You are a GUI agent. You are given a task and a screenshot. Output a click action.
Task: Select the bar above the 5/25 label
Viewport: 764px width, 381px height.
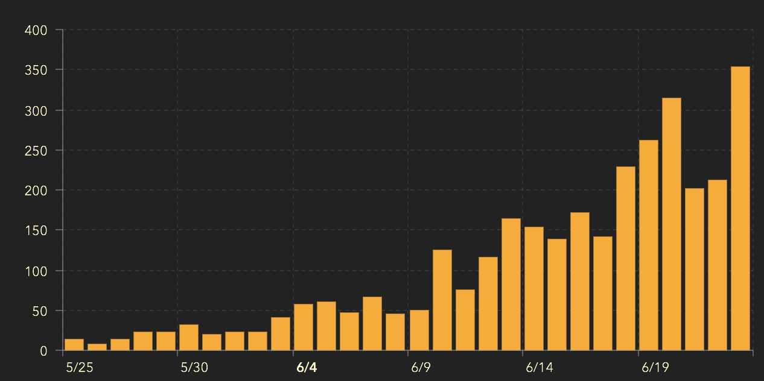pos(74,344)
